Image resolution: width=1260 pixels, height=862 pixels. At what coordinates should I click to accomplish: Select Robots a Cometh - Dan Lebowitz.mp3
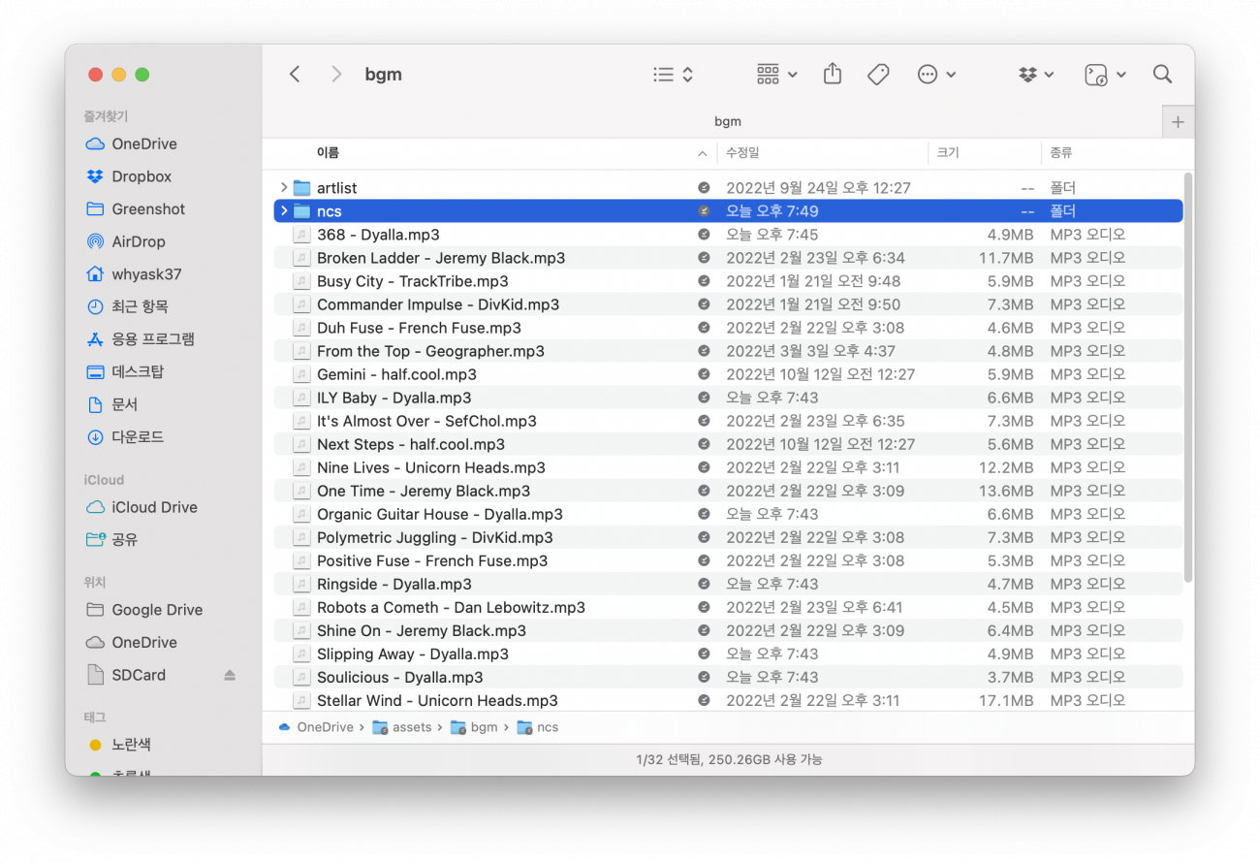click(728, 607)
